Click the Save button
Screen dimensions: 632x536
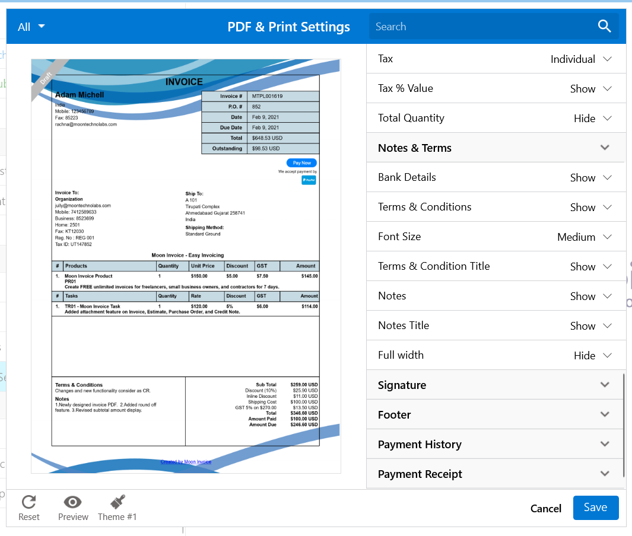click(596, 508)
